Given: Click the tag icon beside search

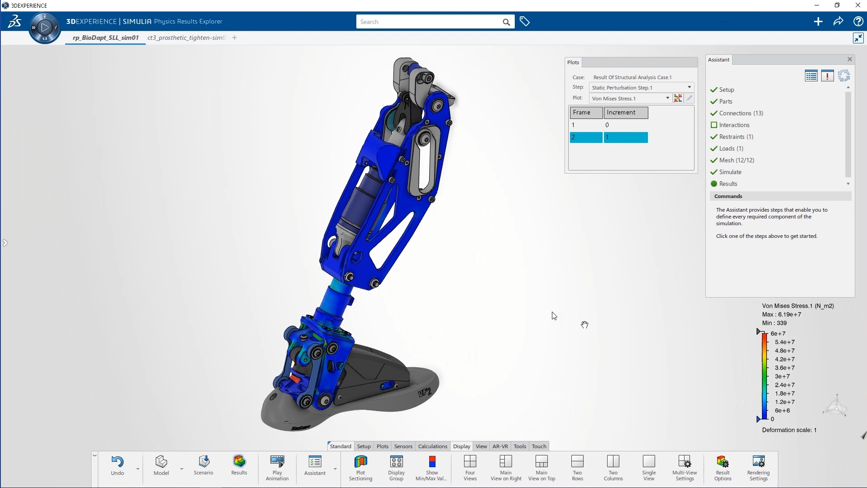Looking at the screenshot, I should point(525,22).
